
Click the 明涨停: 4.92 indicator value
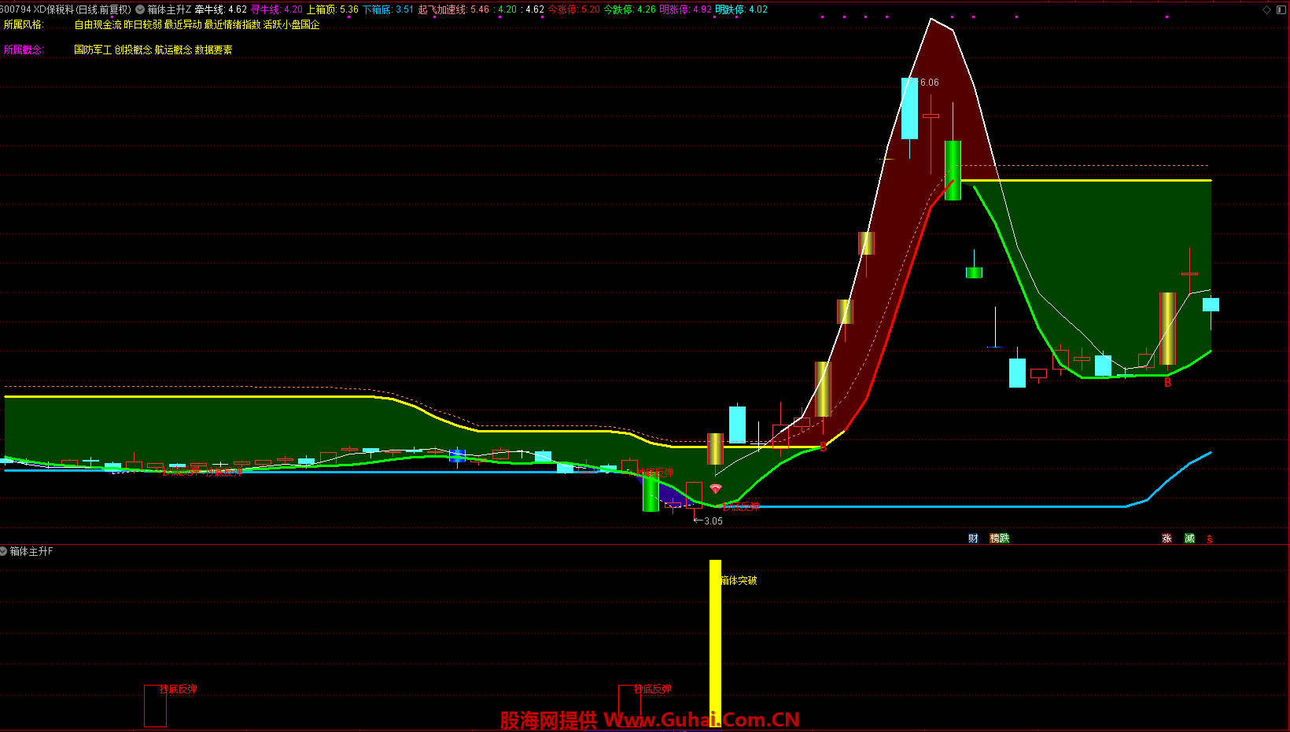point(686,9)
